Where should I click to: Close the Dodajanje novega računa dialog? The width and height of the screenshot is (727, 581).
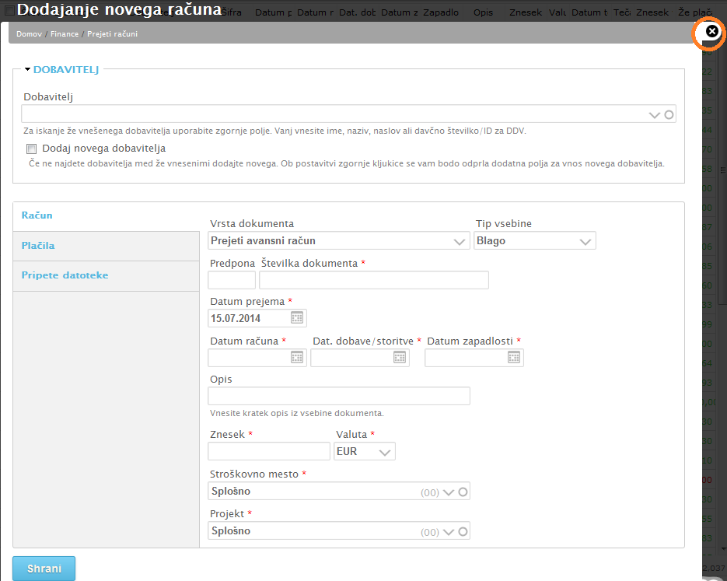pos(711,31)
